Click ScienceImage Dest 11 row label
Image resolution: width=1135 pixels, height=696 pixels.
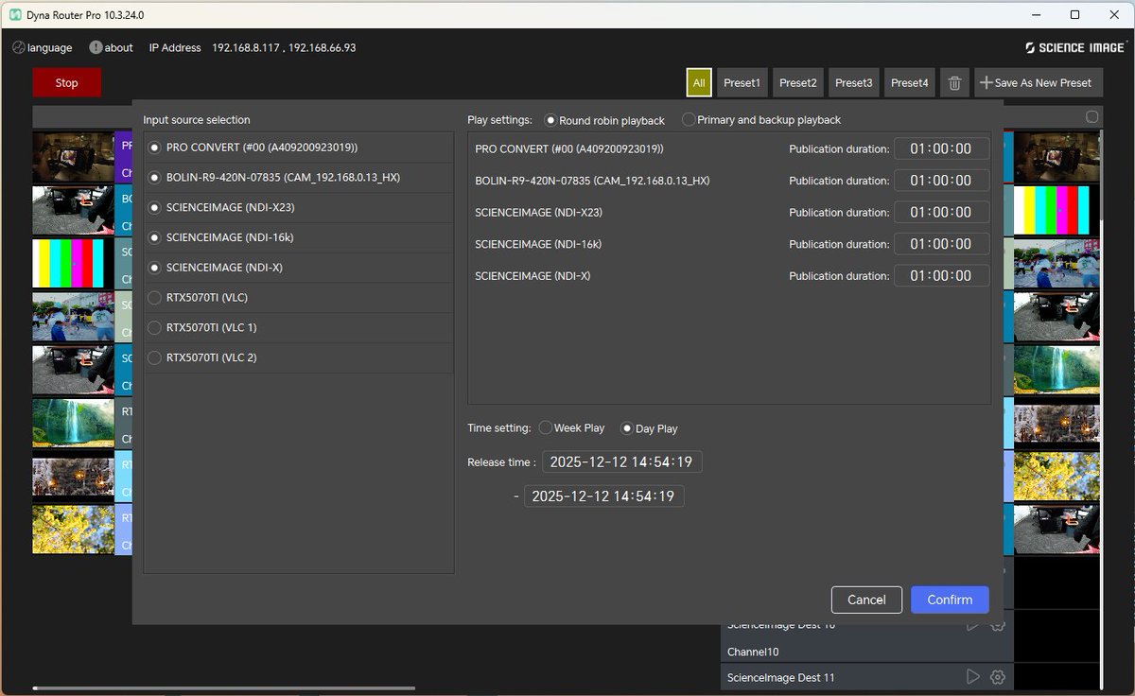(x=780, y=677)
